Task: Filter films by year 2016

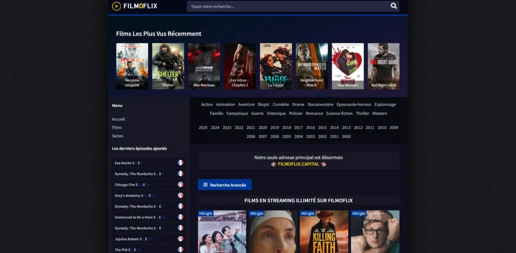Action: [310, 128]
